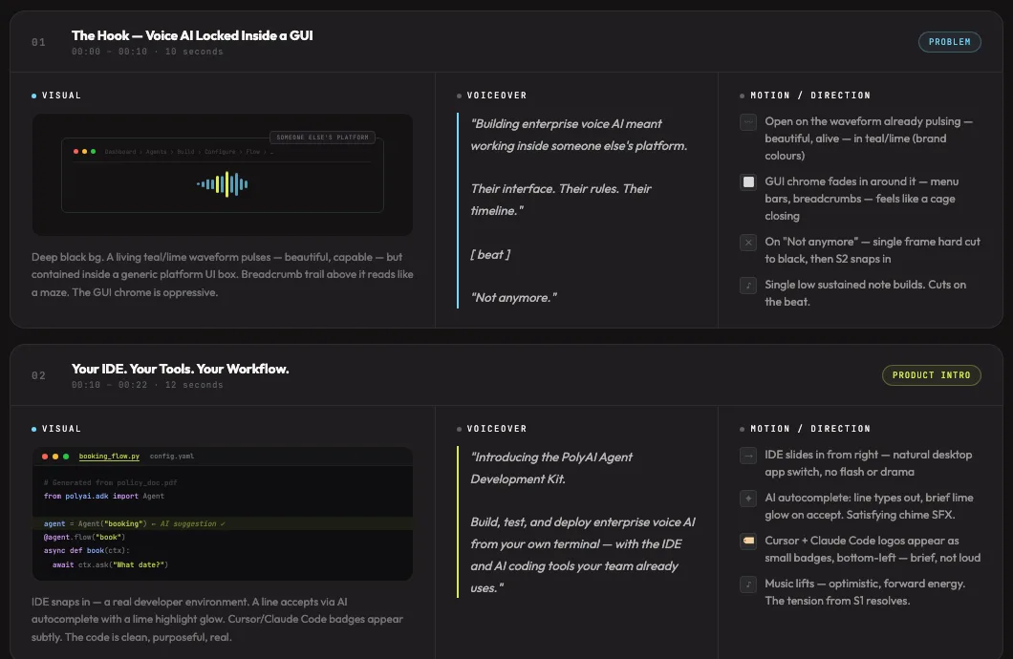Click the MOTION / DIRECTION heading in scene 02

coord(810,429)
